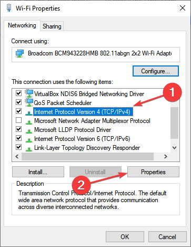Click the Link-Layer Topology Discovery Responder icon
This screenshot has height=247, width=191.
tap(29, 149)
